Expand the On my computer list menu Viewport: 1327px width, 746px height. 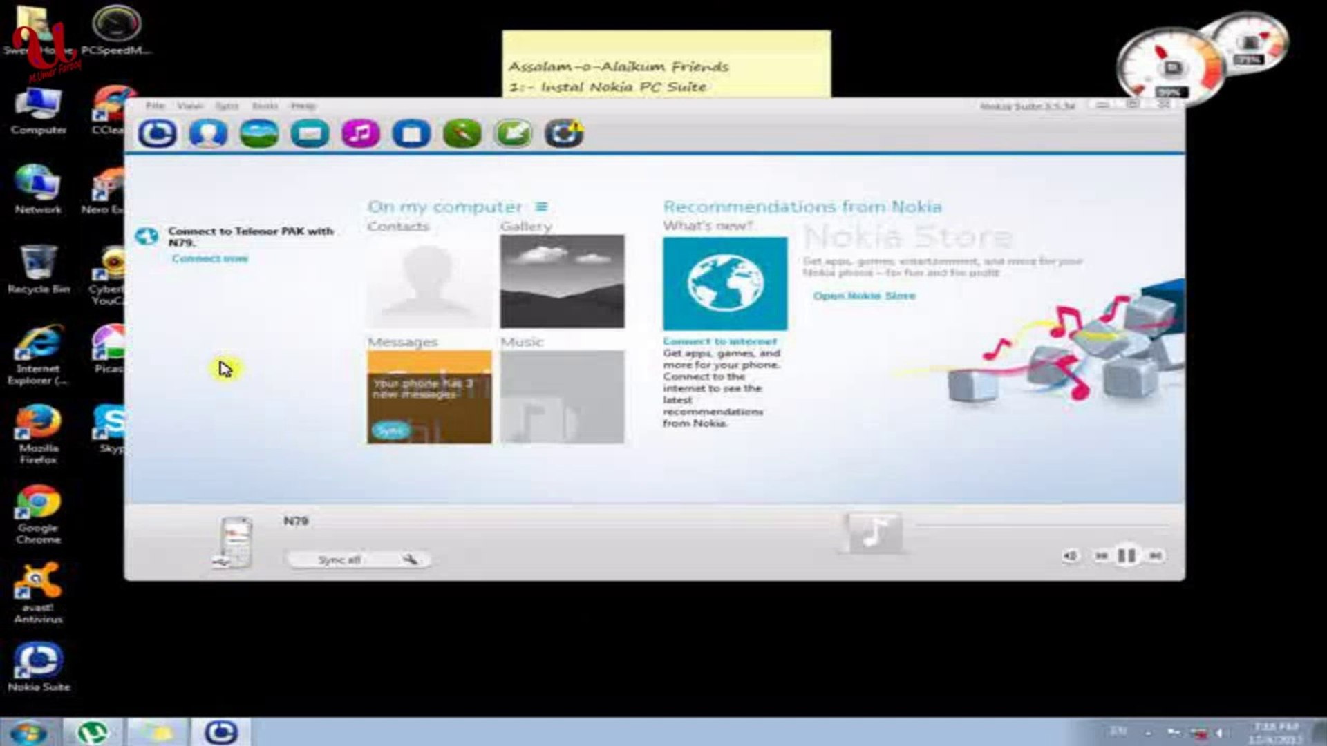542,207
